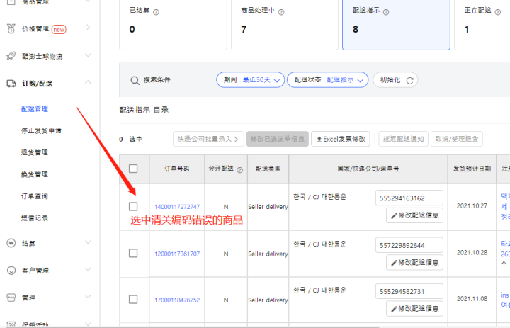The height and width of the screenshot is (328, 510).
Task: Click the 修改已选运单信息 button
Action: [x=278, y=140]
